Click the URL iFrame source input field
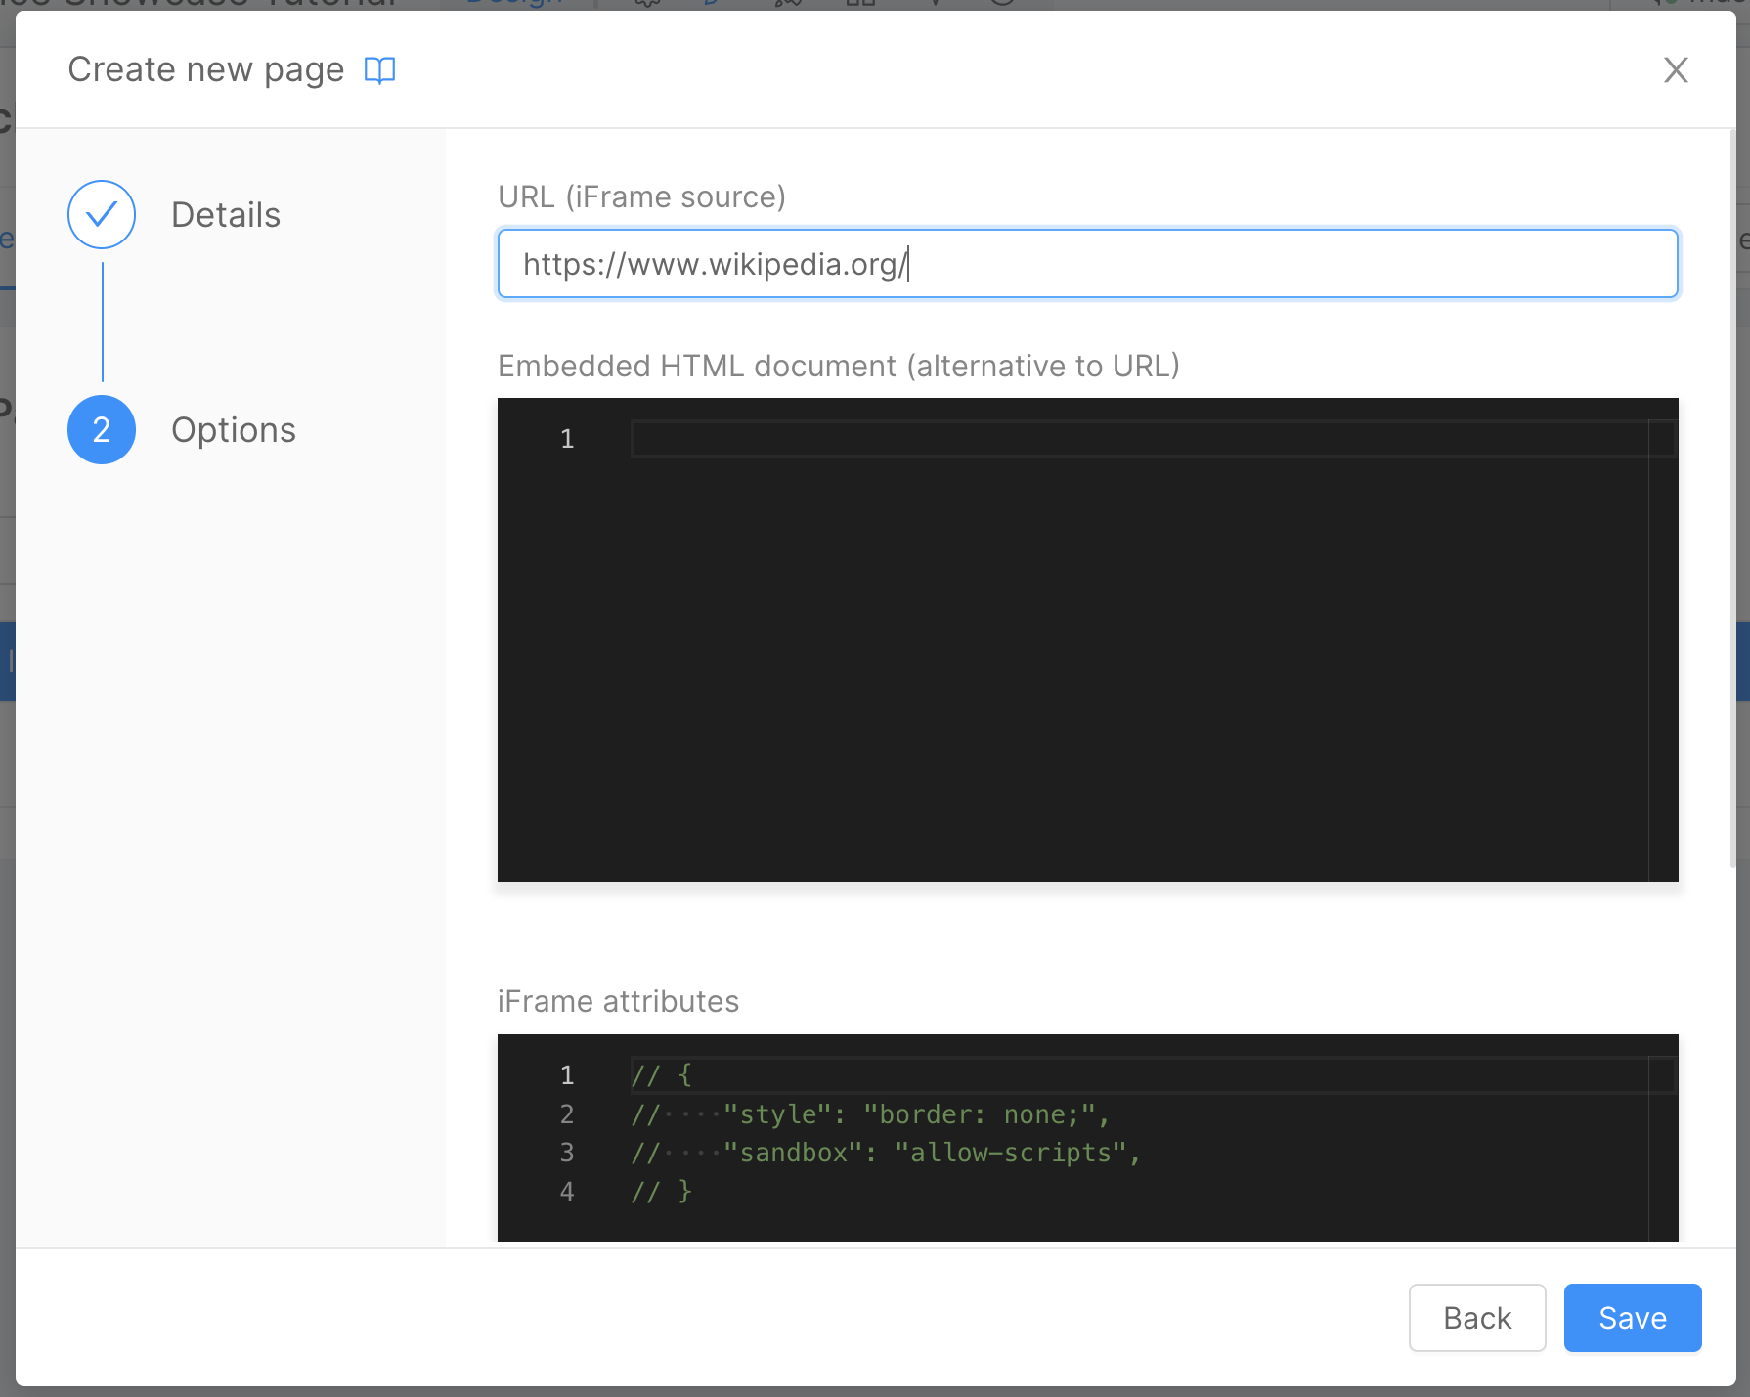This screenshot has height=1397, width=1750. tap(1087, 263)
